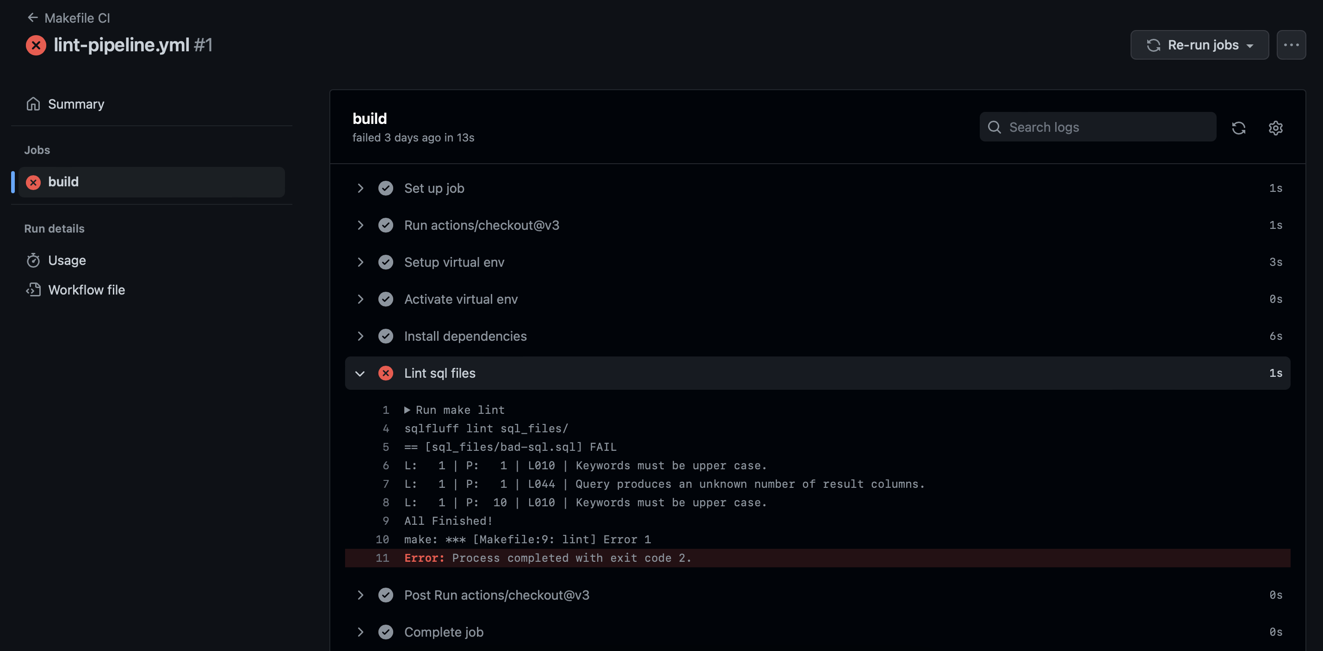This screenshot has width=1323, height=651.
Task: Click log line number 10
Action: pyautogui.click(x=382, y=540)
